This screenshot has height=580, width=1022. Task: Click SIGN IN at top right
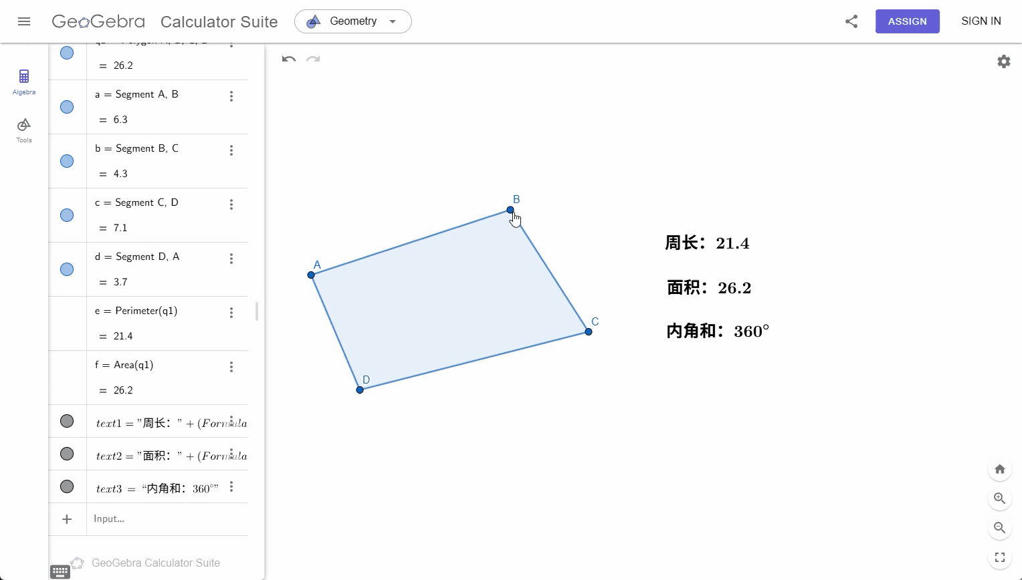tap(981, 21)
